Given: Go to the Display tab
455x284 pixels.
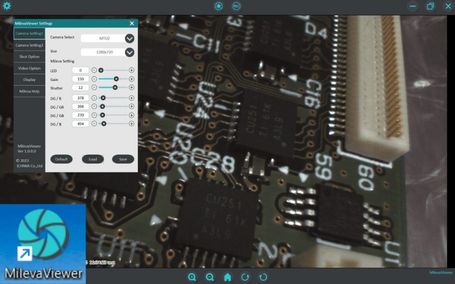Looking at the screenshot, I should [x=29, y=80].
